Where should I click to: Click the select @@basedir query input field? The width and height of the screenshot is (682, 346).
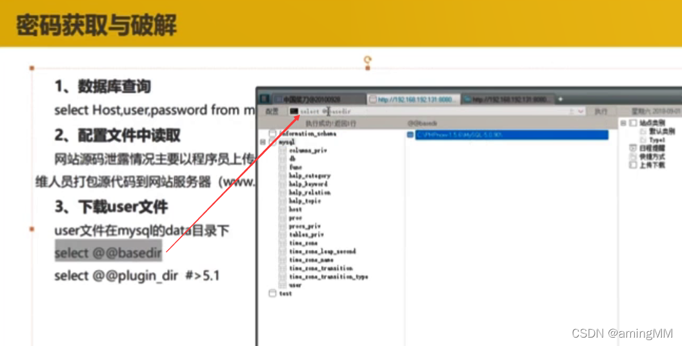[x=437, y=111]
